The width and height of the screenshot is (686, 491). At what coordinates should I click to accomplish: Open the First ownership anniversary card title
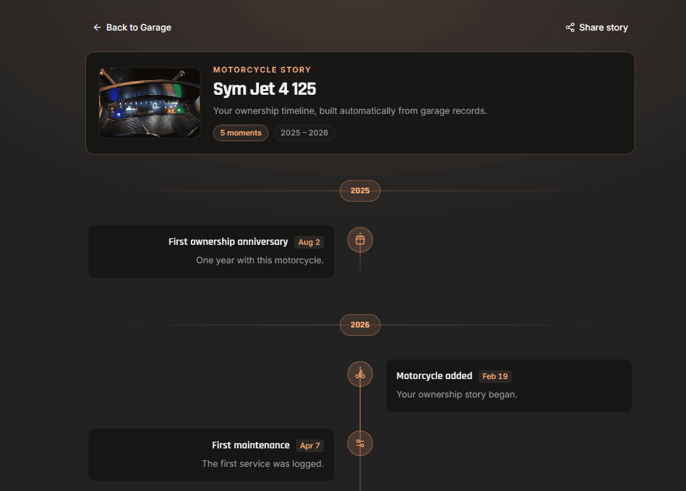[x=228, y=242]
